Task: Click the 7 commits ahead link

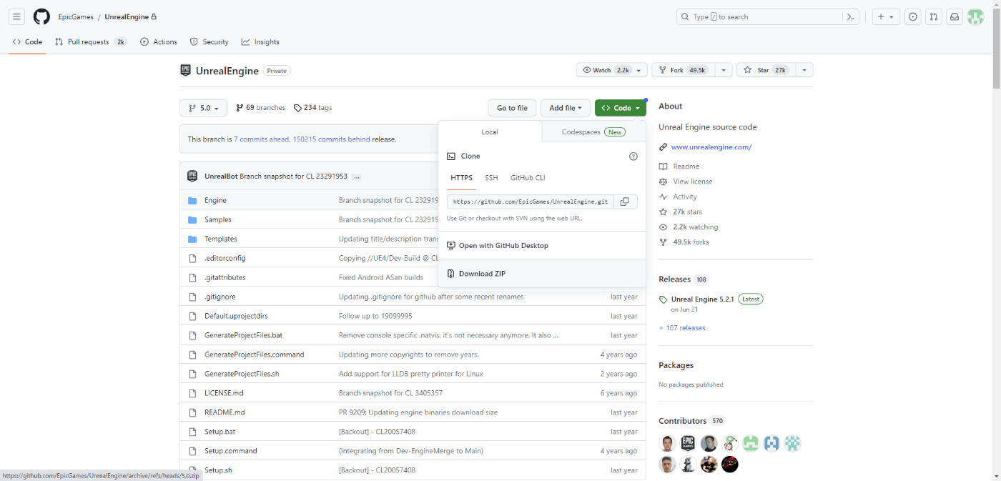Action: click(x=262, y=139)
